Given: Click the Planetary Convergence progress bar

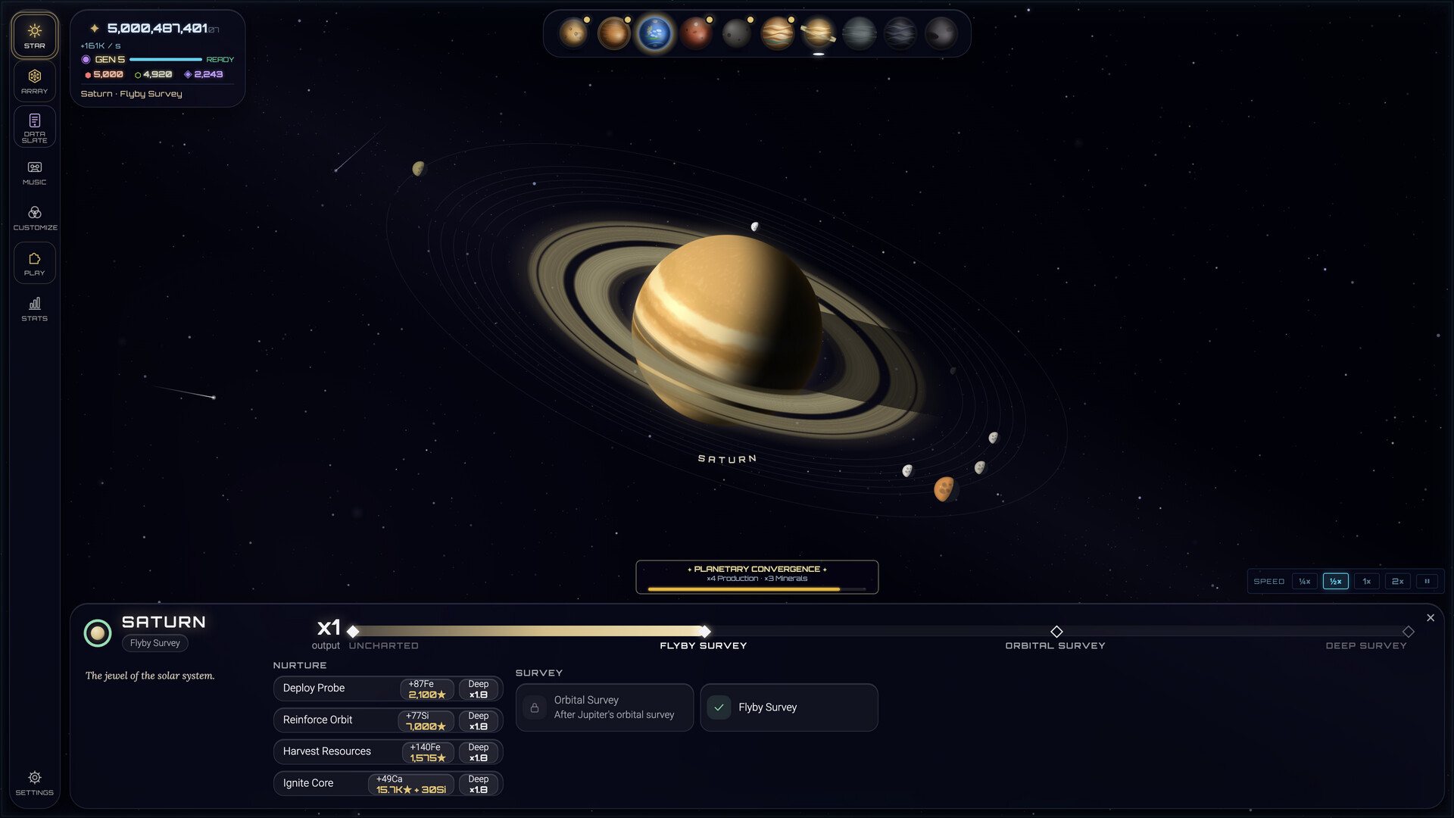Looking at the screenshot, I should [x=757, y=589].
